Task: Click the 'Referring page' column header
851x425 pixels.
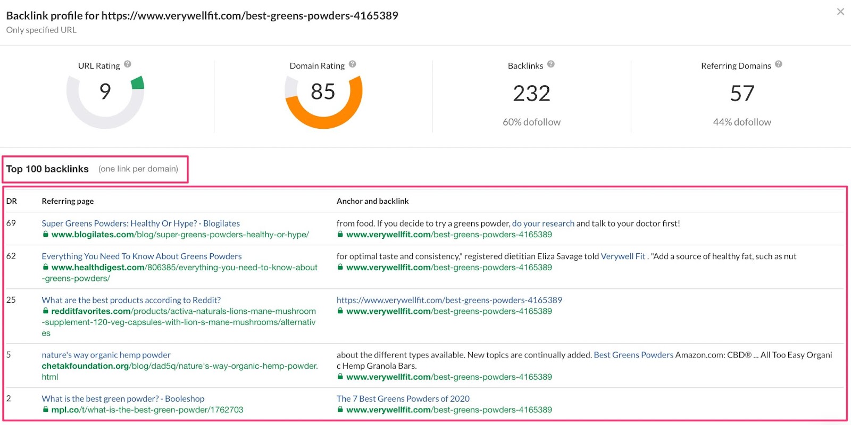Action: (x=68, y=201)
